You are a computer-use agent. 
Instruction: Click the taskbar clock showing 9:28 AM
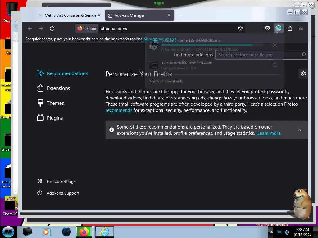pyautogui.click(x=302, y=232)
